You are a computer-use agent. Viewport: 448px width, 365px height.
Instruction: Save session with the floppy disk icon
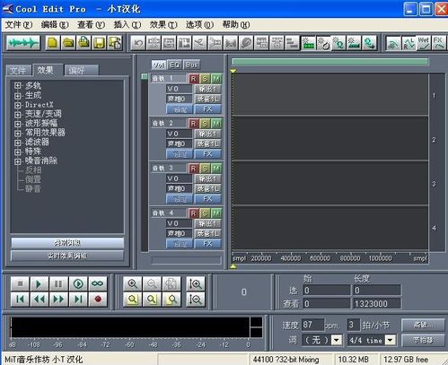click(100, 43)
